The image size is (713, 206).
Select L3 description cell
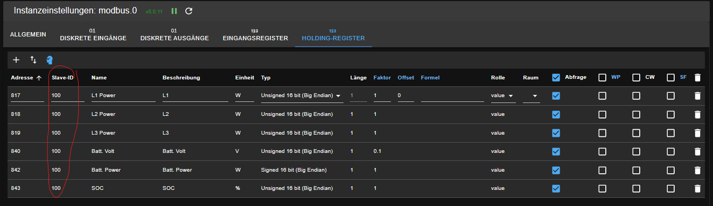(x=166, y=133)
